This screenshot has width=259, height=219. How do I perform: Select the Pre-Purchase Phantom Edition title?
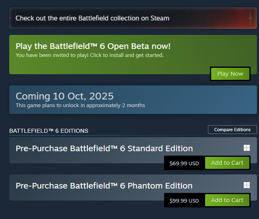coord(104,186)
